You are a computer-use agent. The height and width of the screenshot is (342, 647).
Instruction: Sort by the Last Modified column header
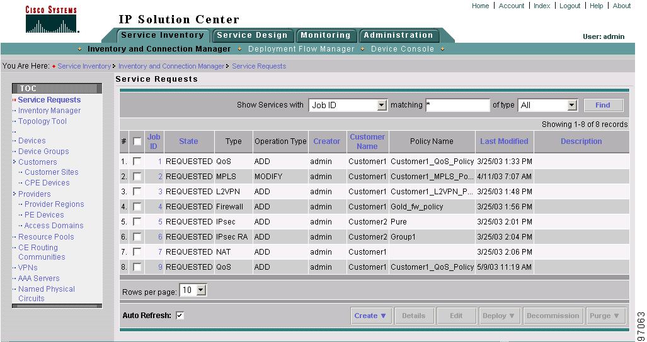click(x=504, y=141)
